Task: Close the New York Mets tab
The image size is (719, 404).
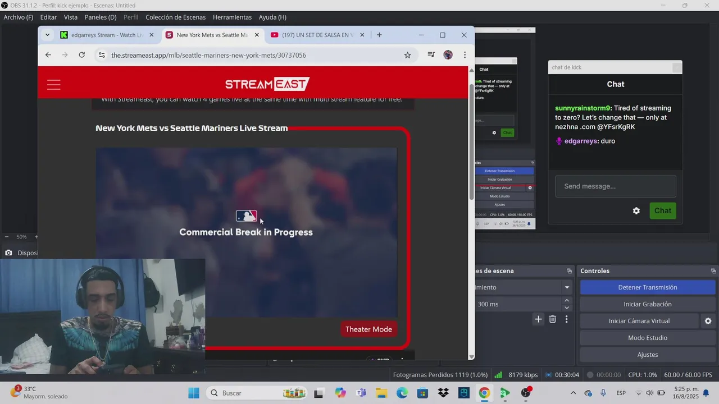Action: tap(257, 35)
